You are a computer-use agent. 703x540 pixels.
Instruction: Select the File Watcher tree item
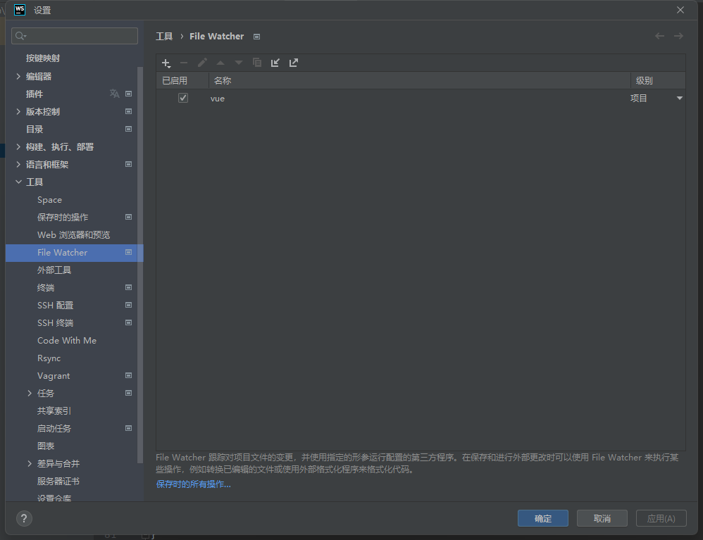(x=75, y=253)
